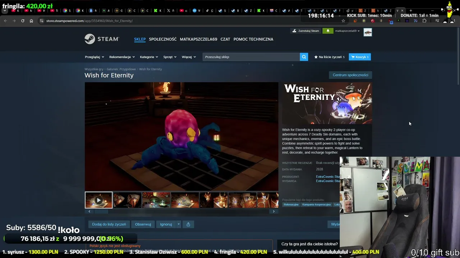
Task: Go back with browser back arrow
Action: tap(5, 21)
